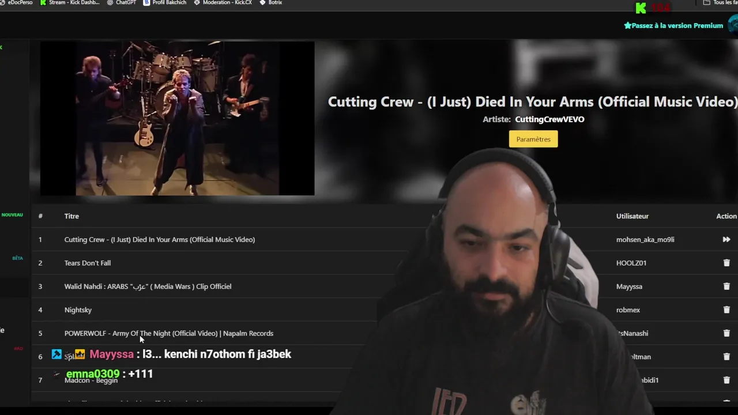Skip the Cutting Crew track with fast-forward icon
This screenshot has height=415, width=738.
pos(726,239)
